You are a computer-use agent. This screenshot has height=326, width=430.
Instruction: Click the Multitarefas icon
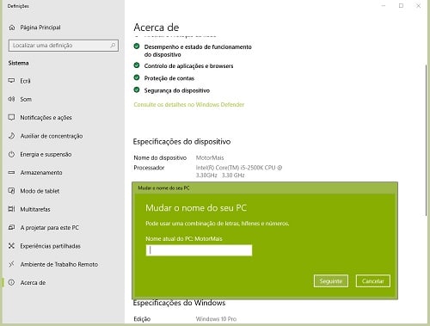point(11,209)
